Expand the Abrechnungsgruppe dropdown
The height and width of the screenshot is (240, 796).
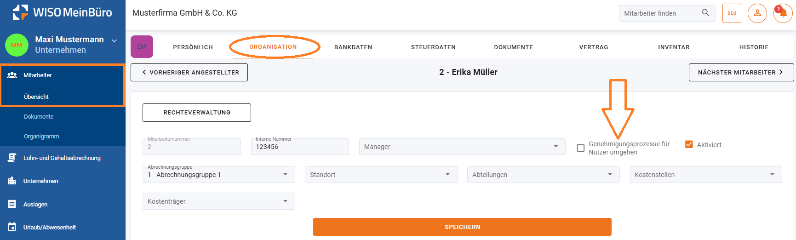[x=218, y=175]
